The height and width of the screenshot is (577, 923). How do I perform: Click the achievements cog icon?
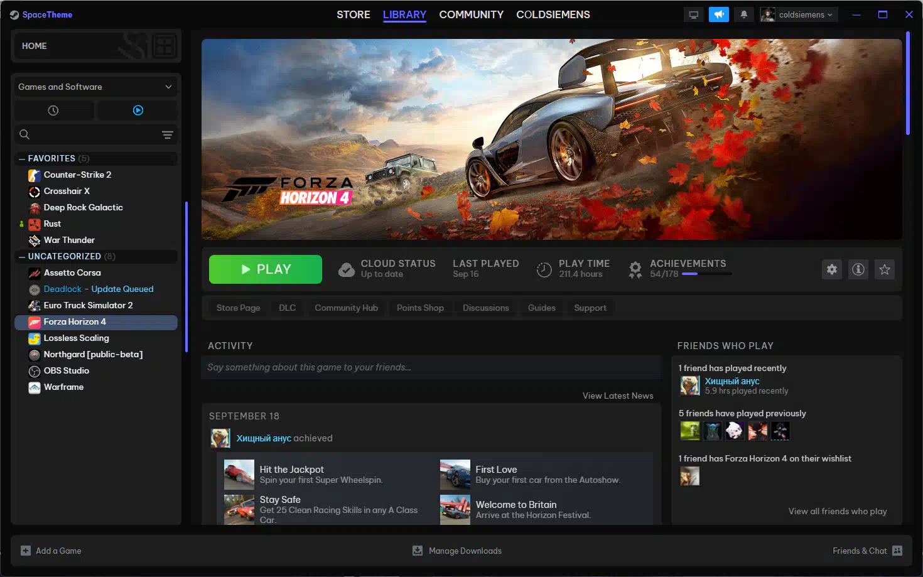635,270
